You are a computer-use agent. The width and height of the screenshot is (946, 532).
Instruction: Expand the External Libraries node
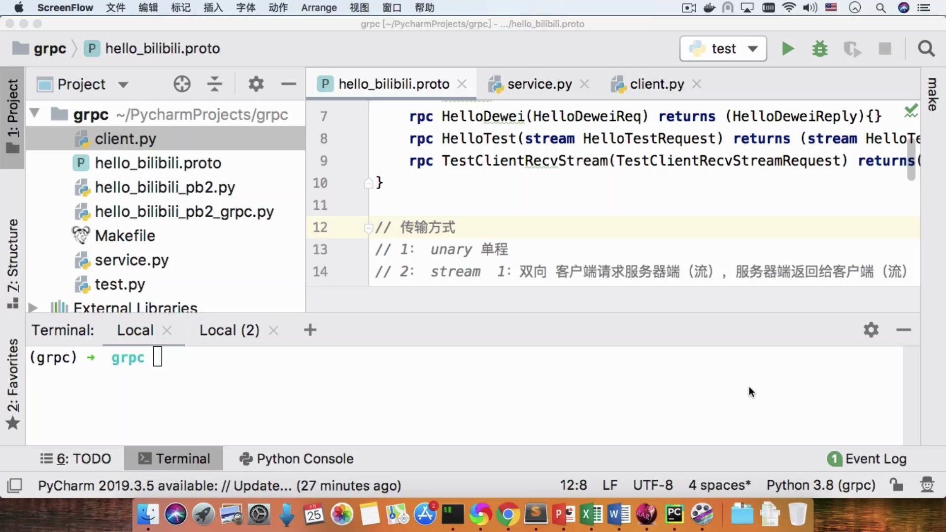[x=33, y=307]
